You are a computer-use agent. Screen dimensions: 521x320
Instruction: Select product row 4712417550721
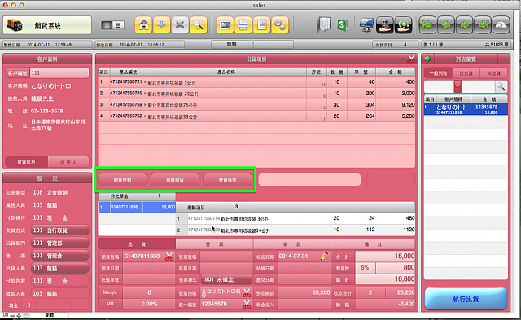pos(256,81)
